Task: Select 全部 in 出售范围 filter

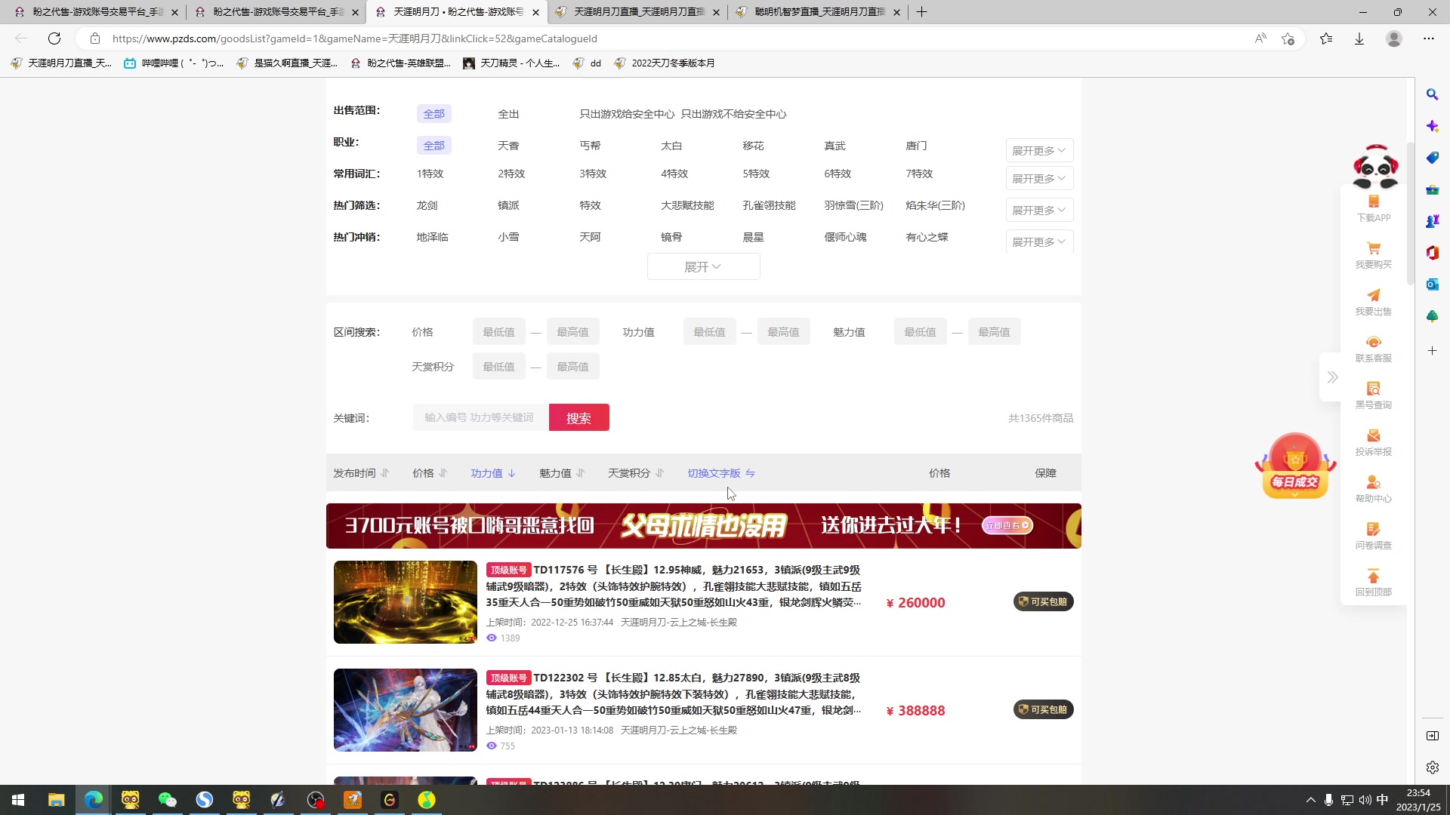Action: 433,114
